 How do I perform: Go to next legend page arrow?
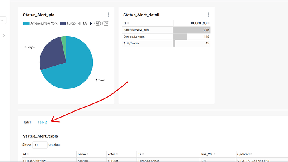(91, 23)
